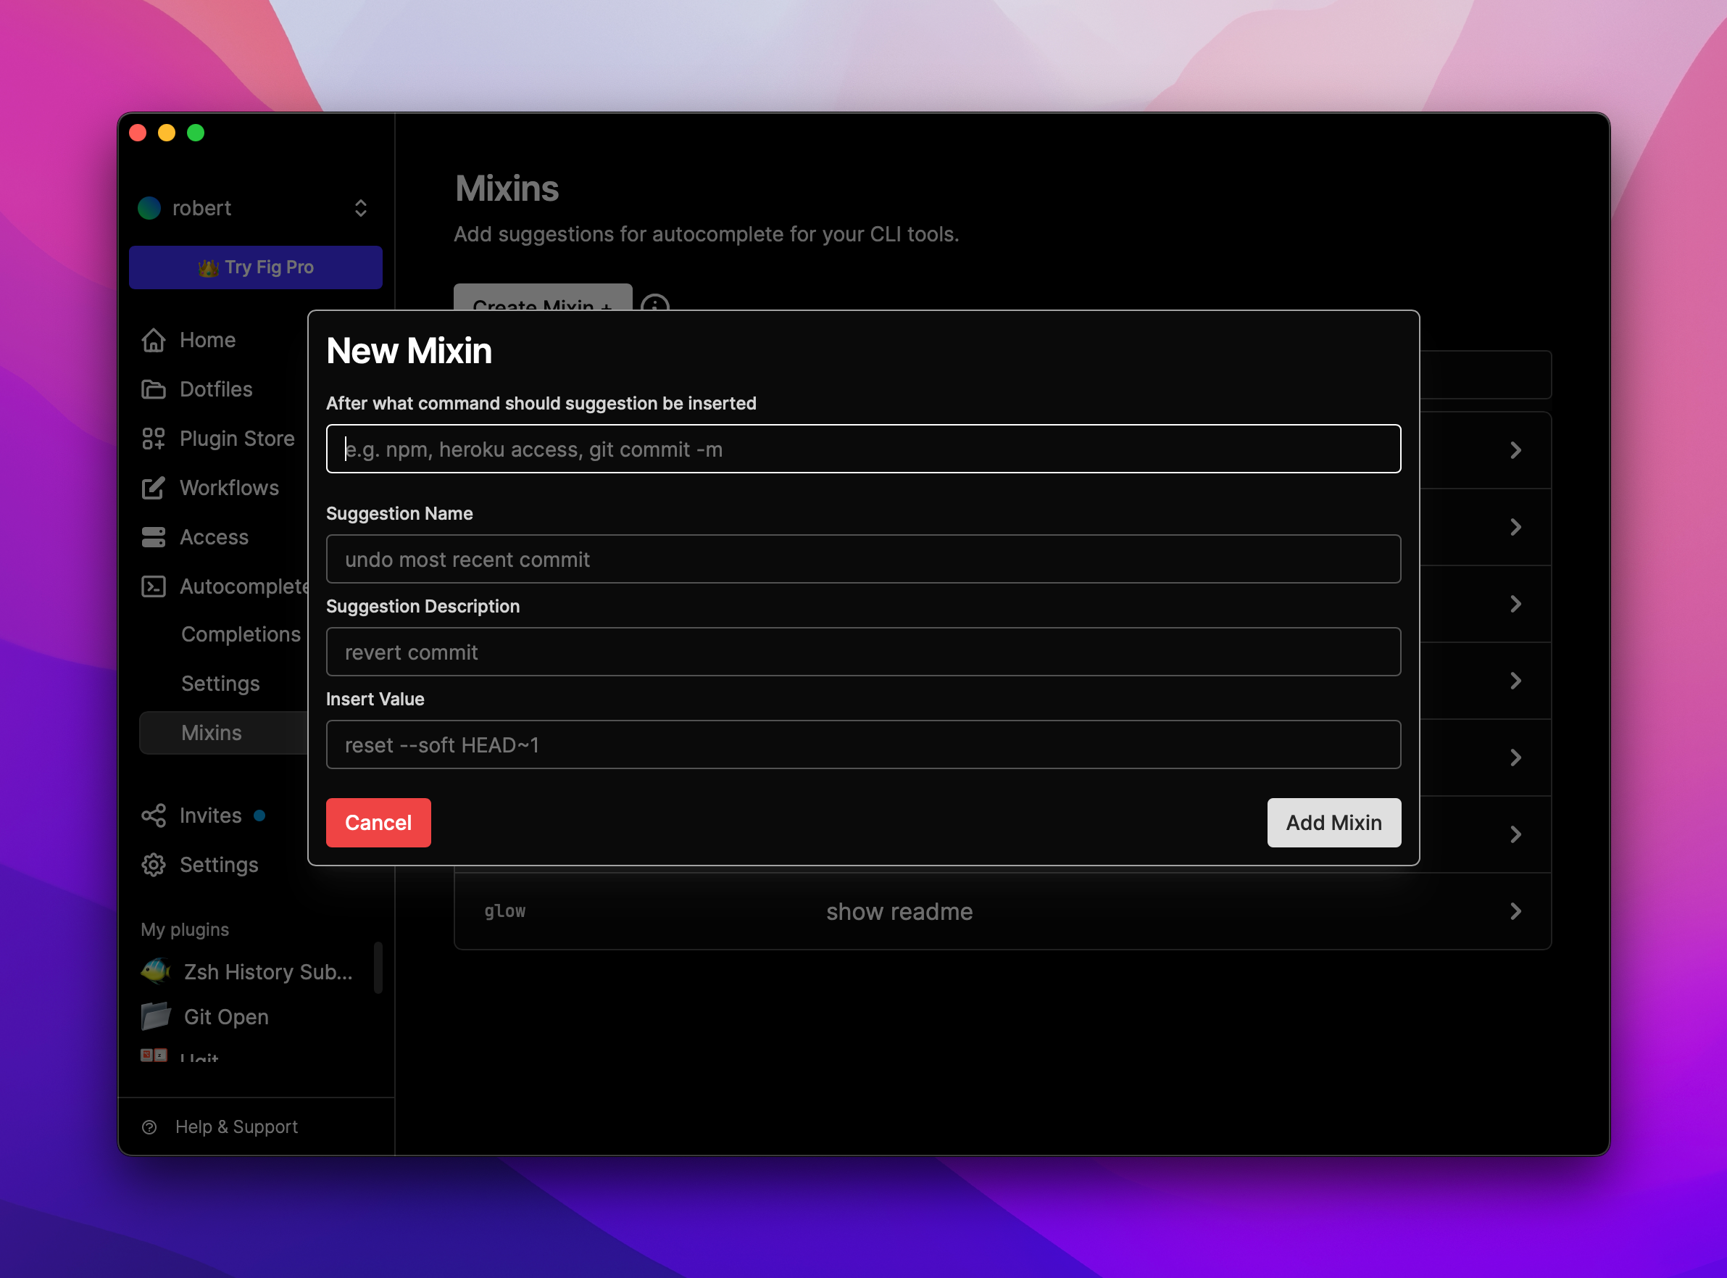This screenshot has width=1727, height=1278.
Task: Click the Suggestion Description field
Action: 863,652
